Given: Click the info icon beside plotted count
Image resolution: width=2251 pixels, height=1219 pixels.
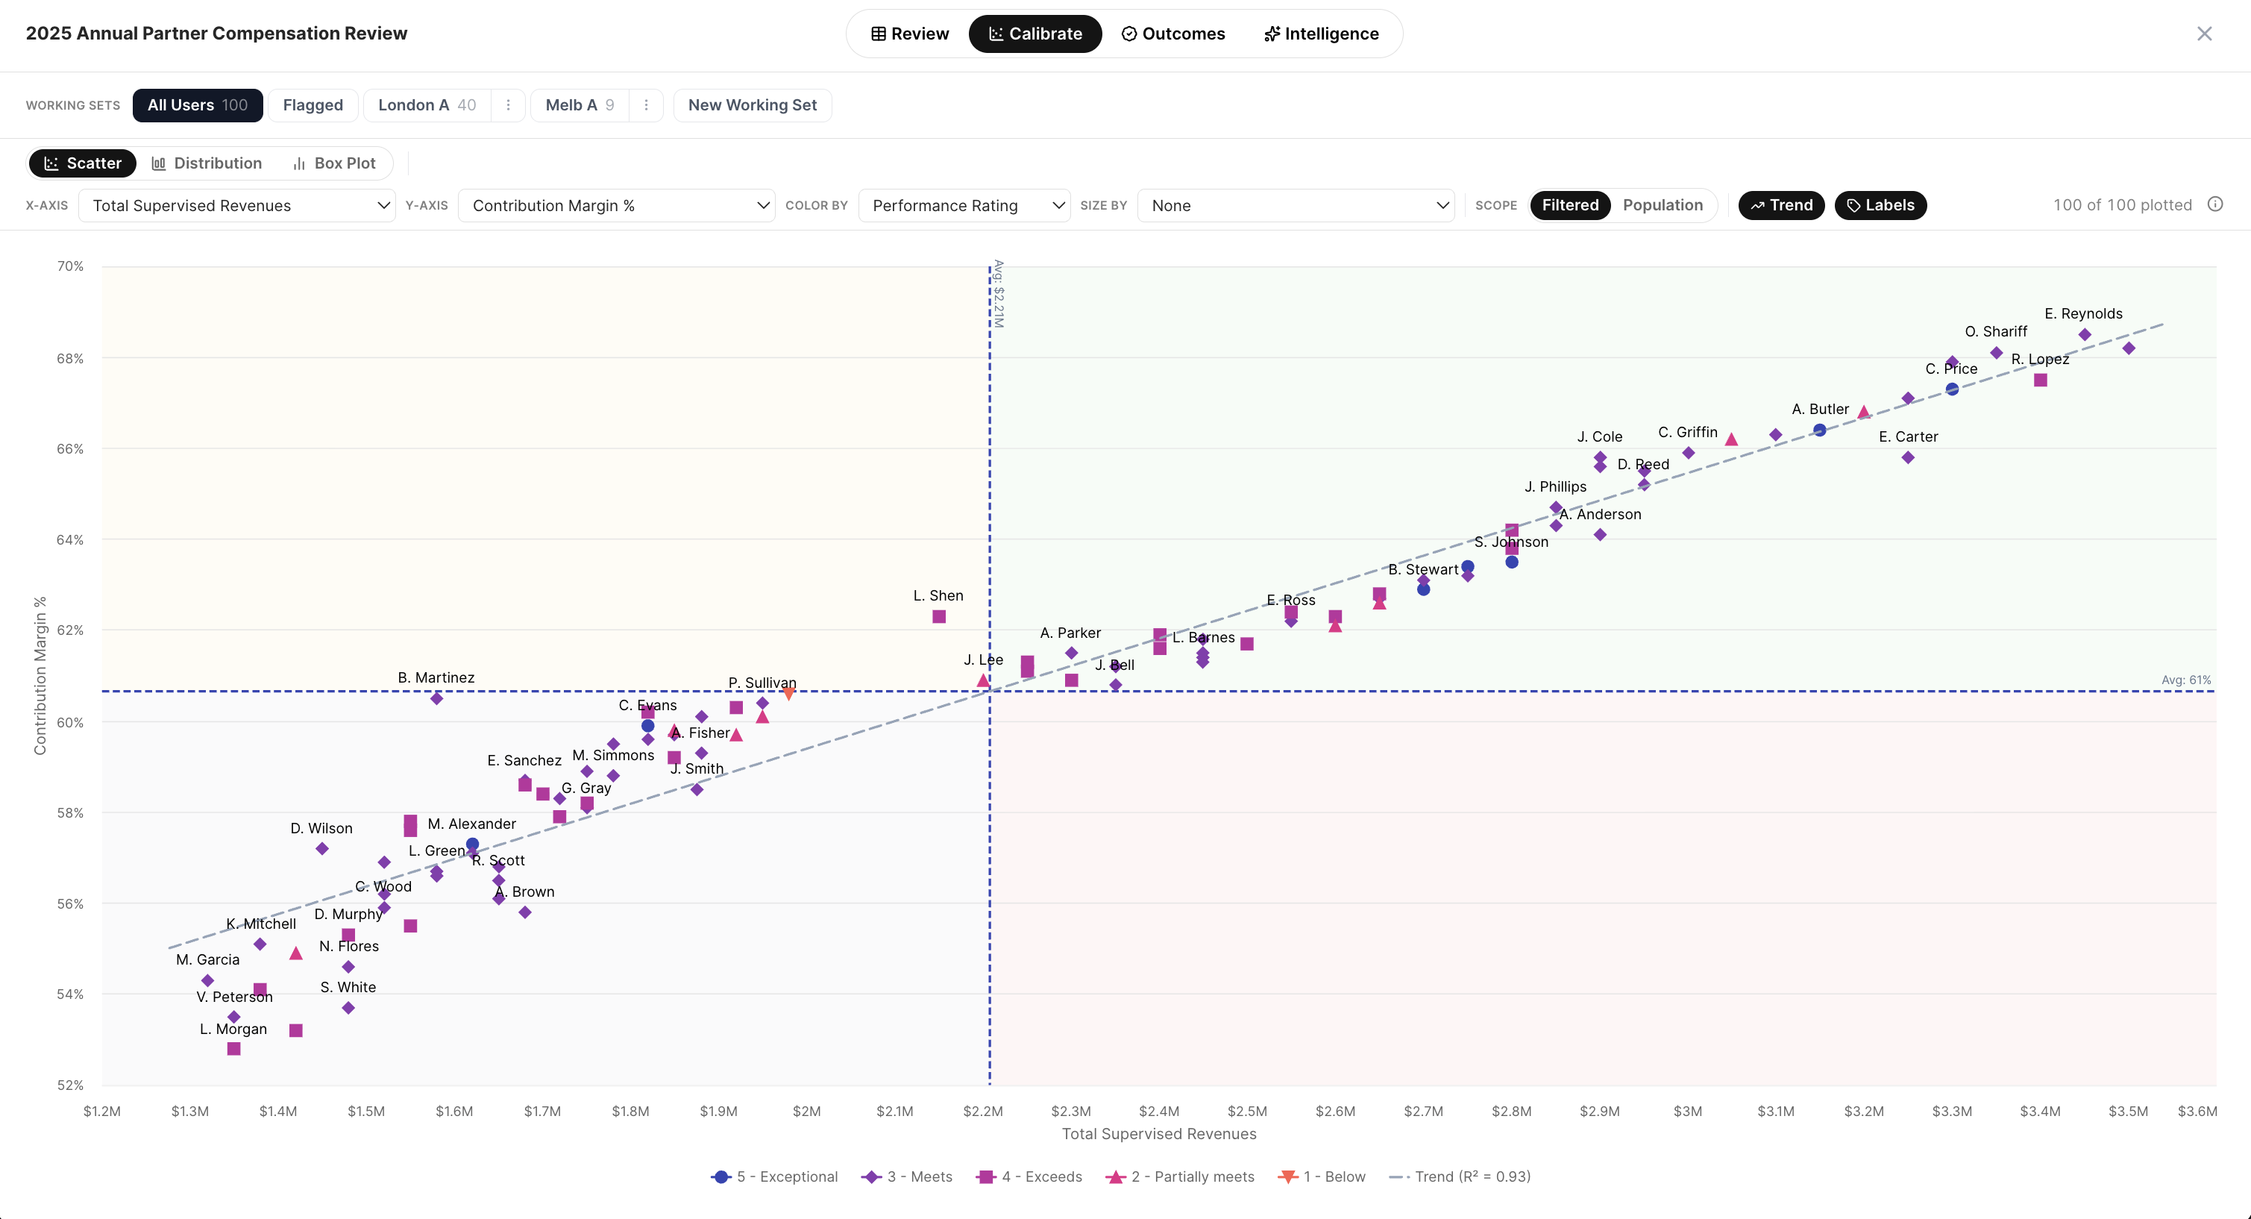Looking at the screenshot, I should pyautogui.click(x=2214, y=204).
